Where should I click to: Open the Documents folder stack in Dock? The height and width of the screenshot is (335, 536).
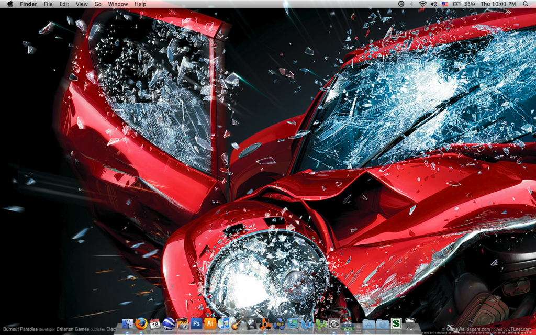click(x=383, y=323)
